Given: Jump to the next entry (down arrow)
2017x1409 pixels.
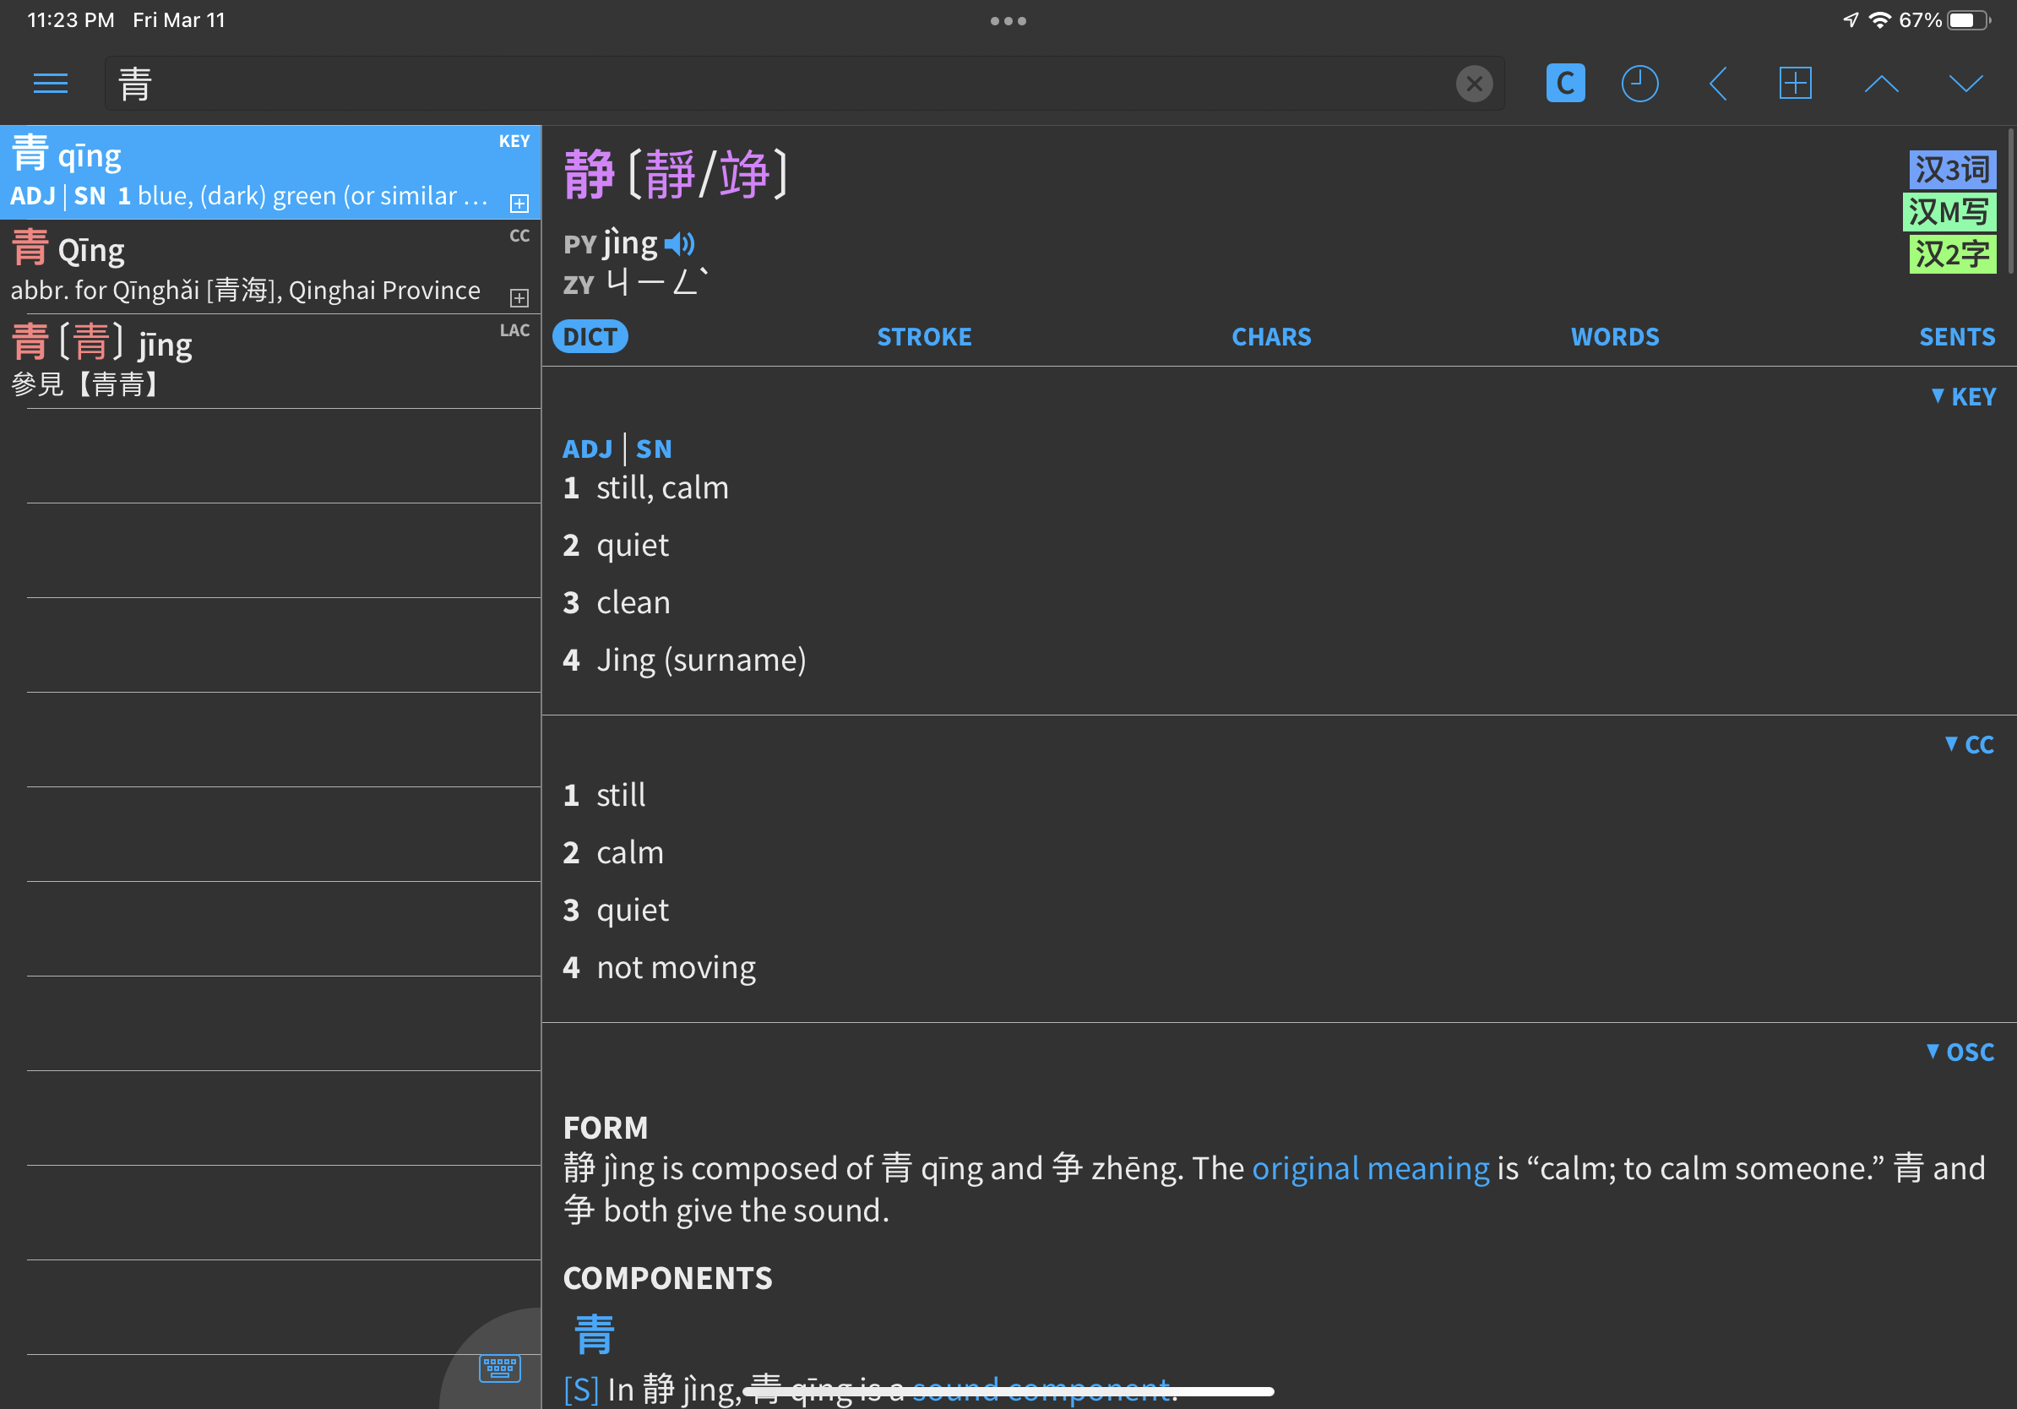Looking at the screenshot, I should click(x=1965, y=84).
